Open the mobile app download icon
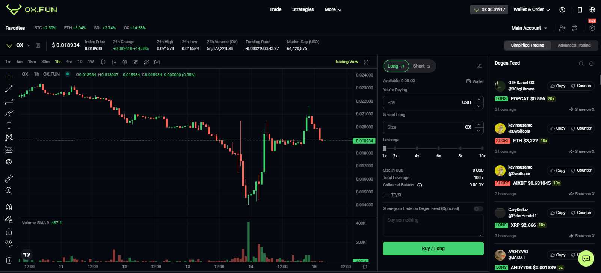Image resolution: width=601 pixels, height=273 pixels. (x=580, y=10)
